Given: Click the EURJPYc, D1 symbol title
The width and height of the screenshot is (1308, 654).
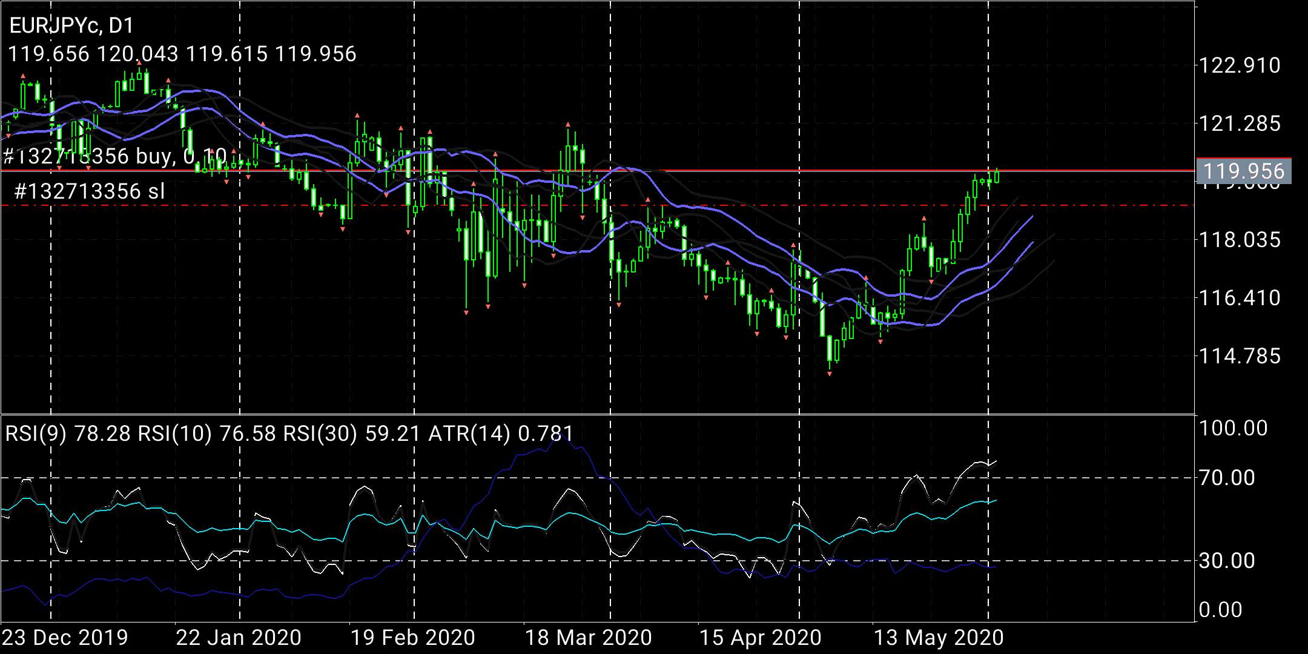Looking at the screenshot, I should coord(71,25).
